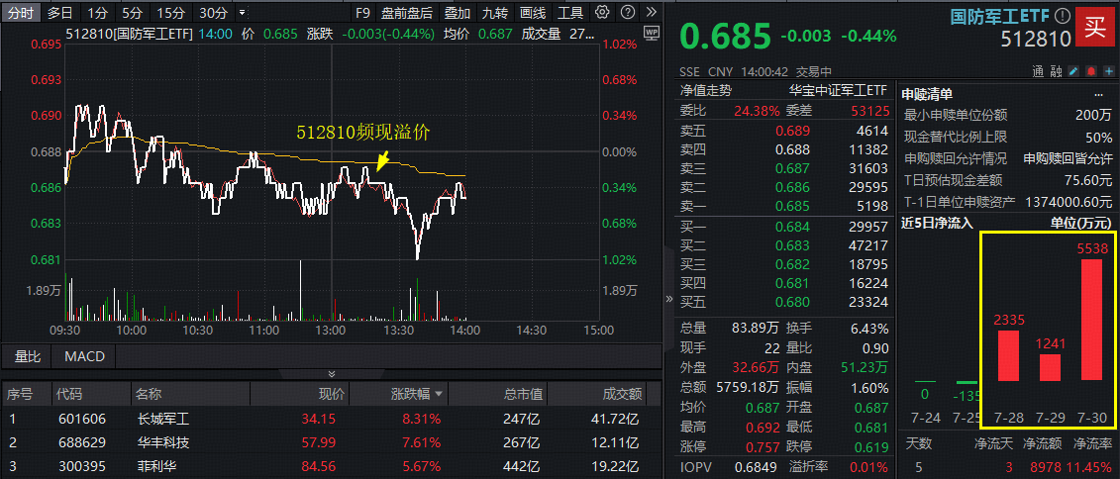Toggle the 盘前盘后 display
This screenshot has height=479, width=1120.
coord(406,12)
